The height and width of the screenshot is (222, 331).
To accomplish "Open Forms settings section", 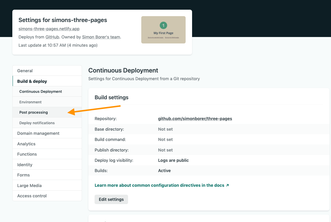I will click(x=23, y=175).
